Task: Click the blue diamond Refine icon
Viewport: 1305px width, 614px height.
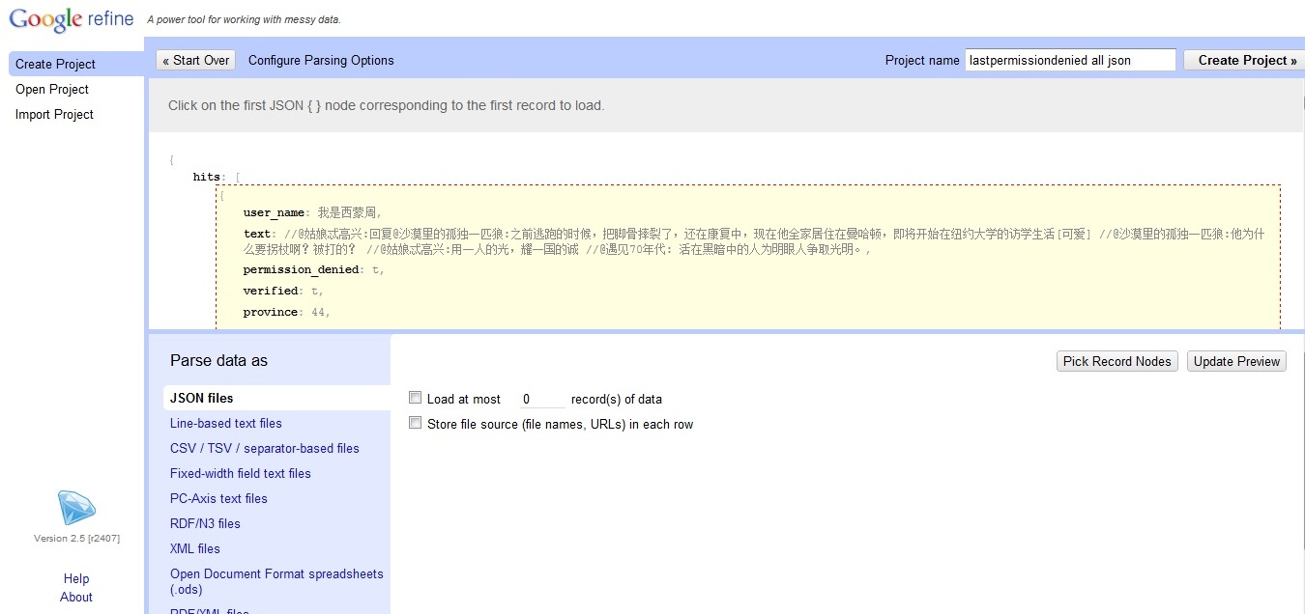Action: click(76, 508)
